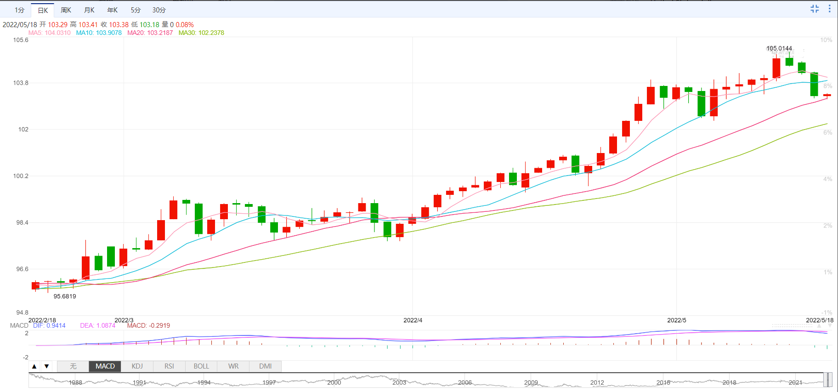Open the 周K weekly chart tab

pyautogui.click(x=66, y=10)
